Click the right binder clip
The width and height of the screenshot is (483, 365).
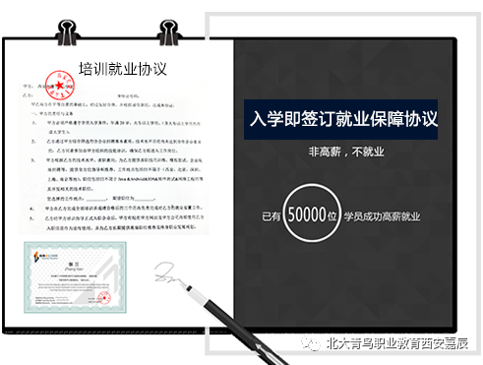tap(169, 32)
